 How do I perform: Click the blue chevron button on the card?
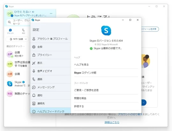point(144,102)
